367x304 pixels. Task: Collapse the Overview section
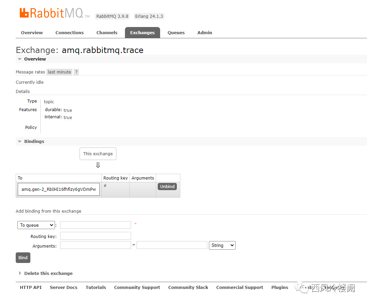click(35, 59)
